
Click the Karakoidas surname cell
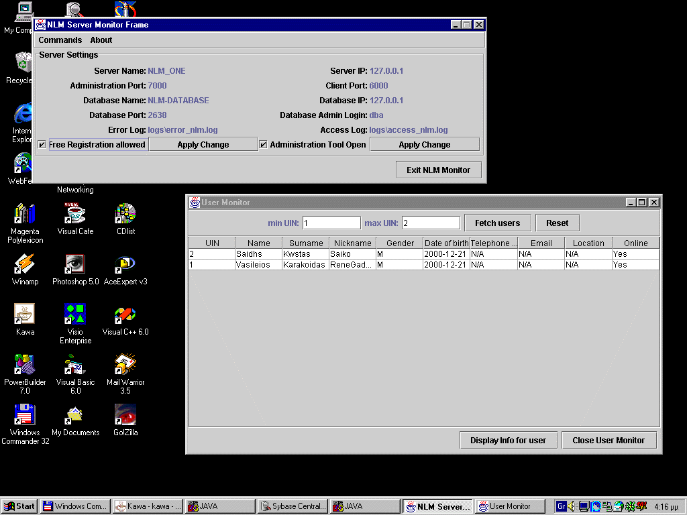305,264
